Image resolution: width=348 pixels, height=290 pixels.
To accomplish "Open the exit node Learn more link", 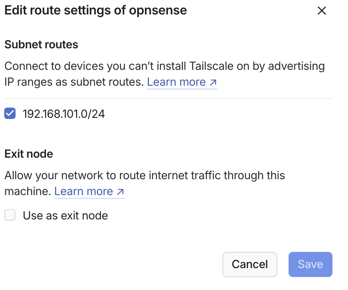I will [x=83, y=191].
